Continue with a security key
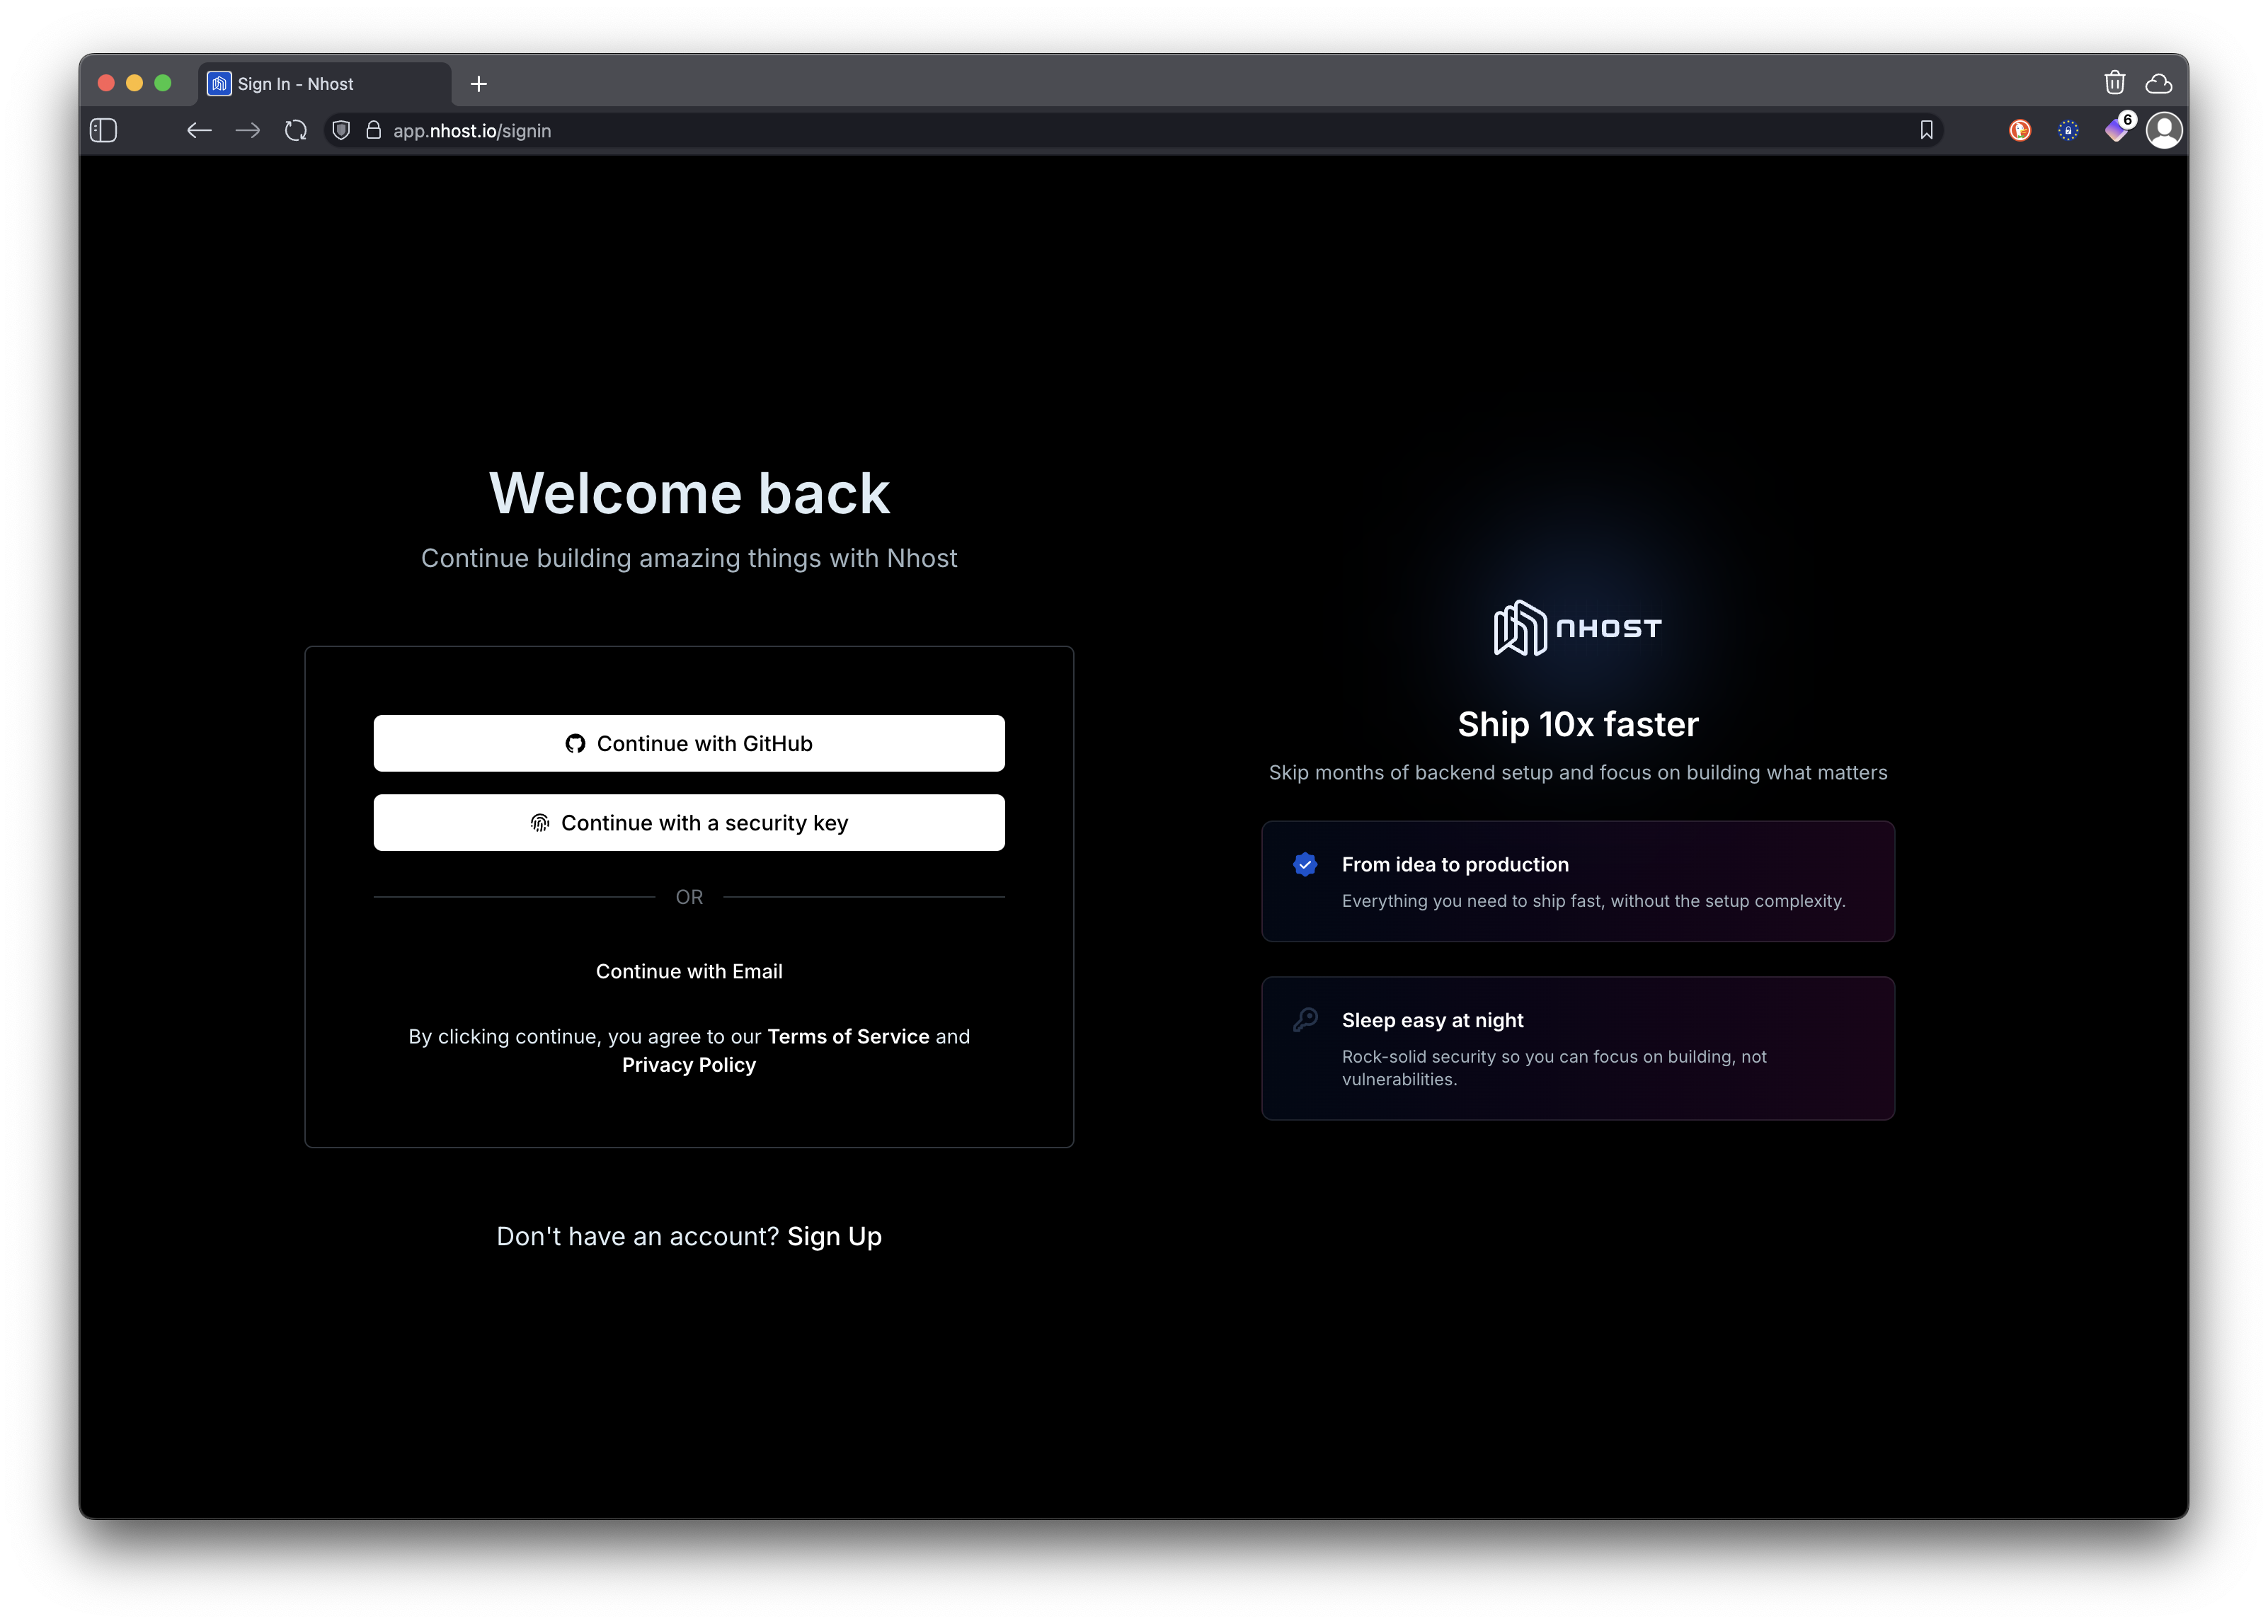This screenshot has height=1624, width=2268. [689, 823]
